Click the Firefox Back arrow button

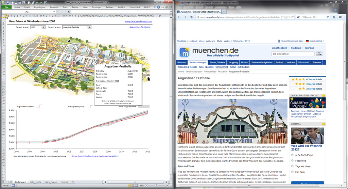(x=179, y=17)
